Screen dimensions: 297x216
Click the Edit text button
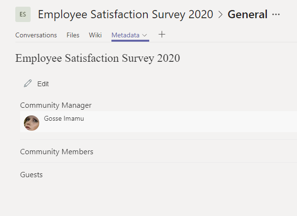click(43, 84)
